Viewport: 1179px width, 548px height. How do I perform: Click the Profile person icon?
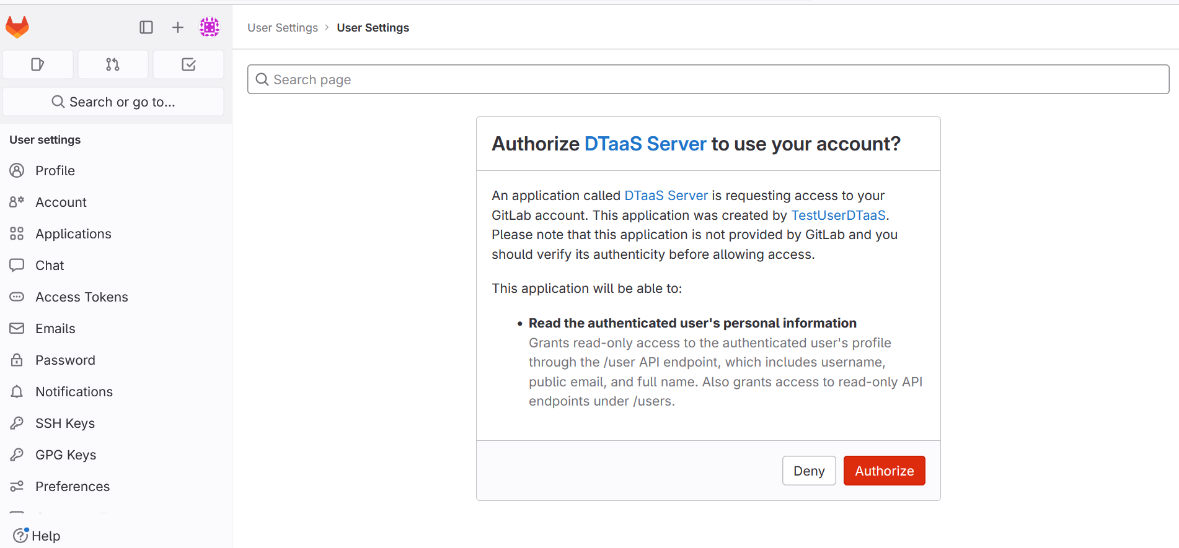(17, 170)
